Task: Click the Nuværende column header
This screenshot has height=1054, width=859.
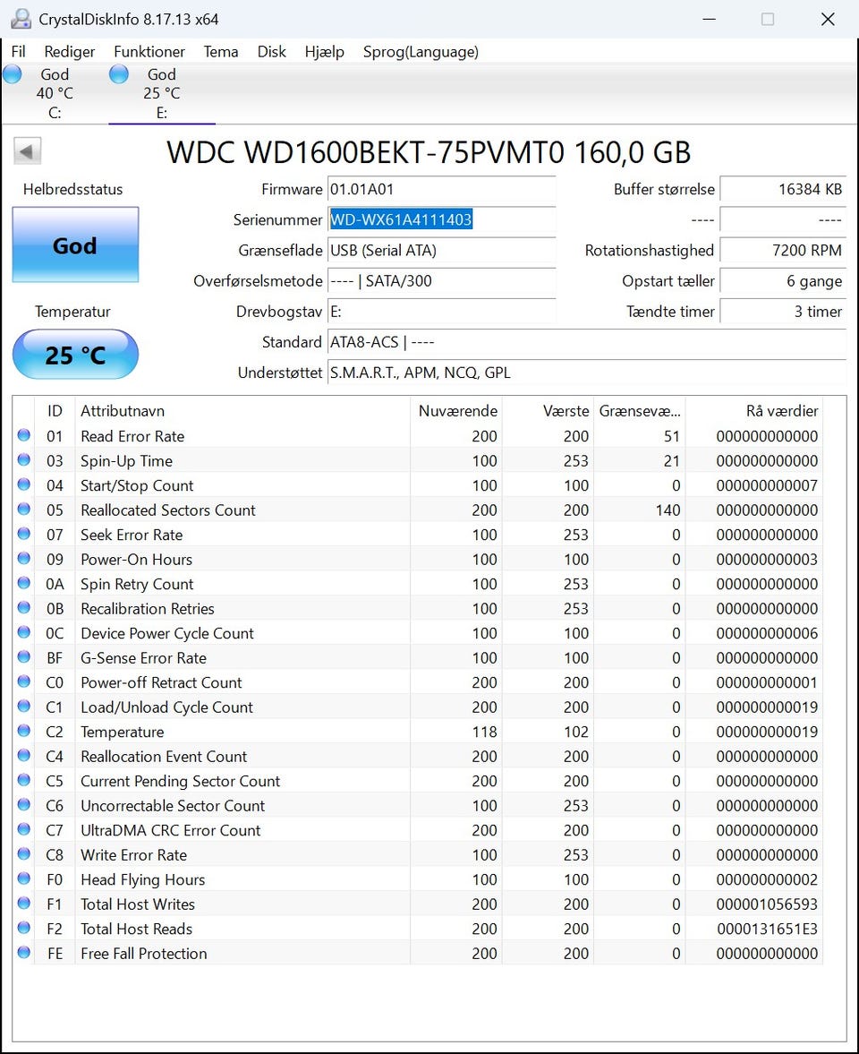Action: tap(456, 411)
